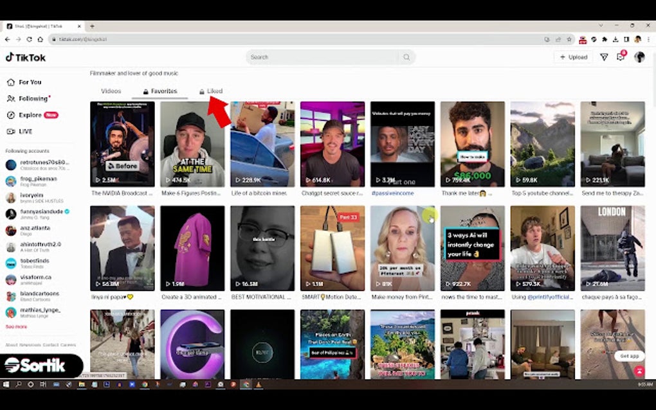Open the Chrome tab search chevron
The height and width of the screenshot is (410, 656).
click(601, 26)
